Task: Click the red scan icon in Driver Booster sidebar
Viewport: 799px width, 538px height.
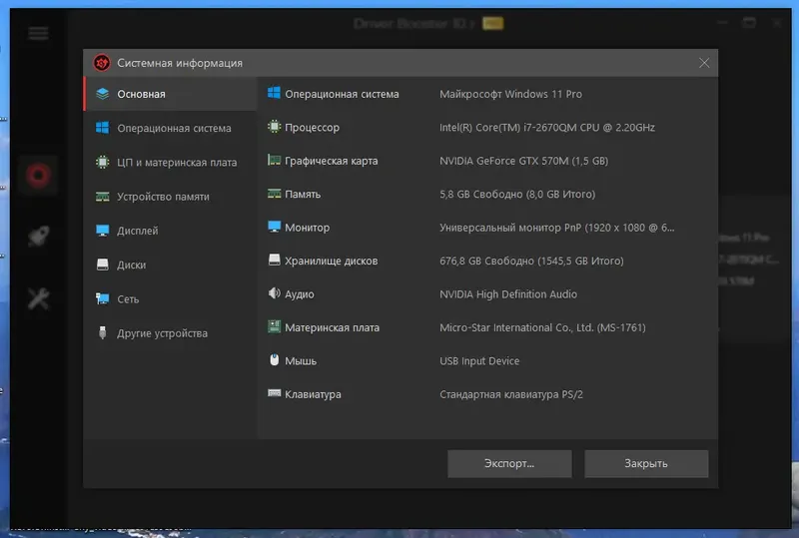Action: coord(38,176)
